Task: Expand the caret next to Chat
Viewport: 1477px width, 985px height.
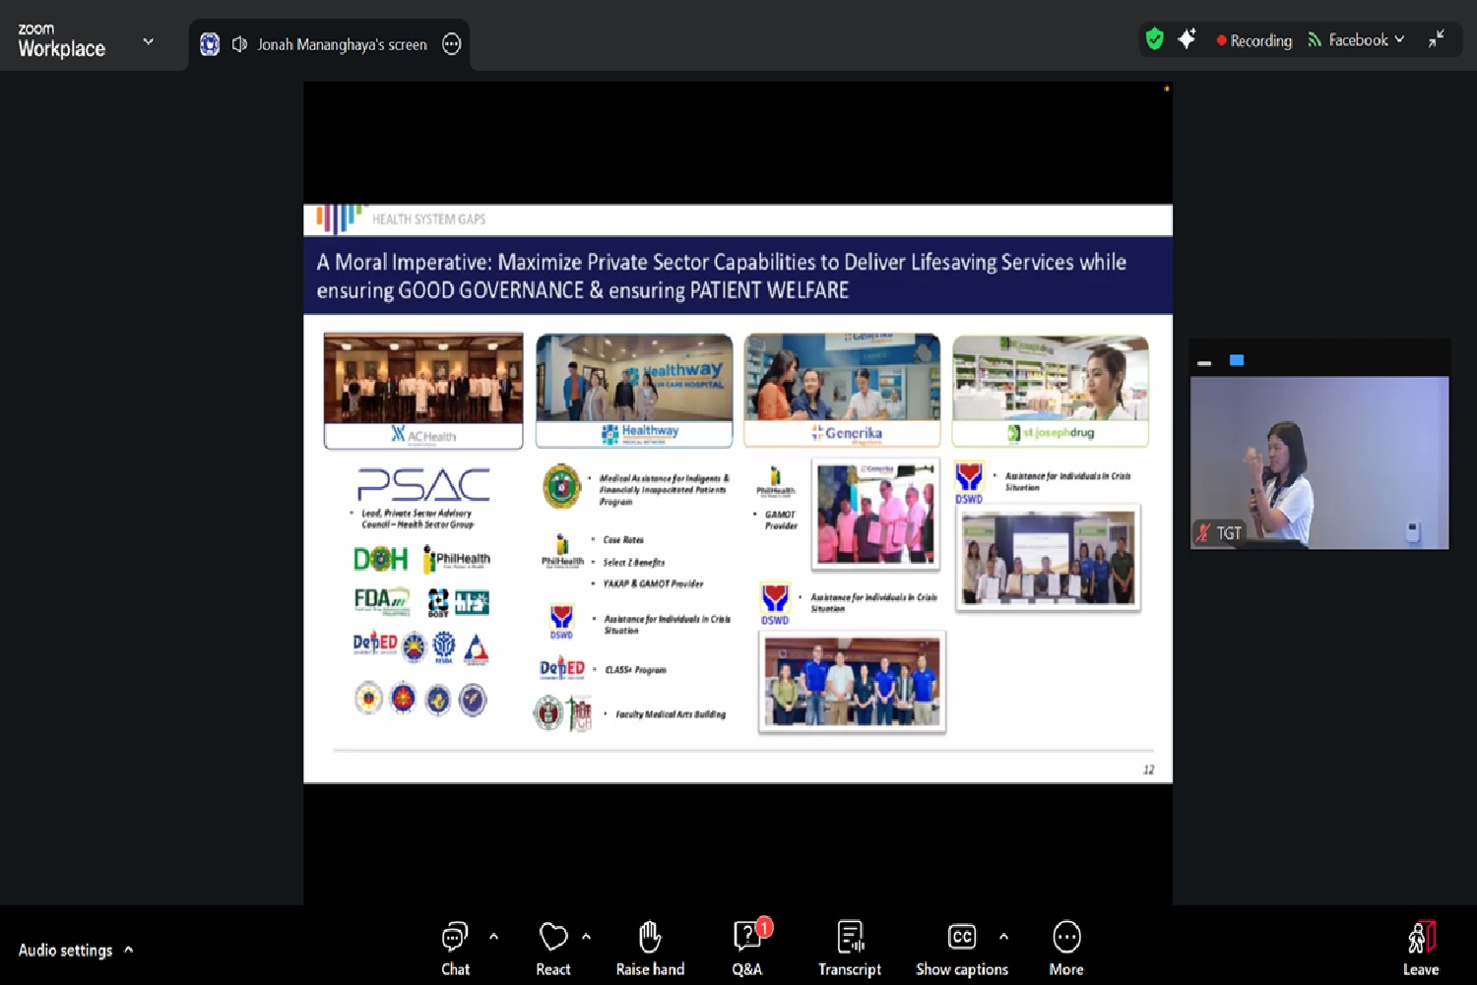Action: [x=493, y=937]
